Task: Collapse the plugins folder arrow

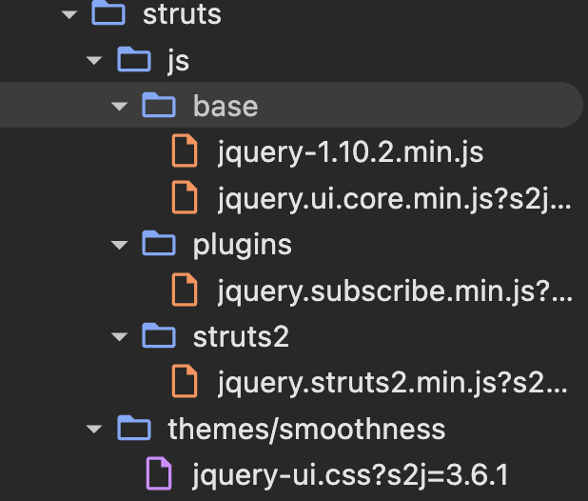Action: pos(120,246)
